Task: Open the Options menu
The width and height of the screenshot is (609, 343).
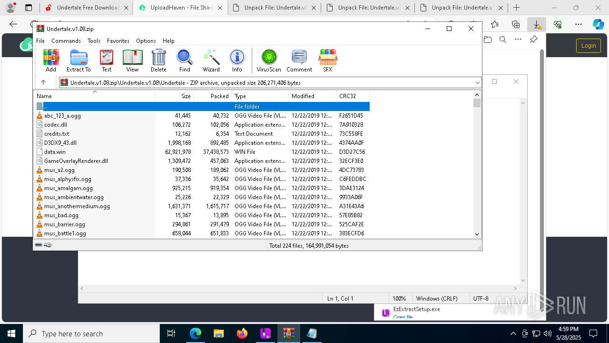Action: [x=146, y=41]
